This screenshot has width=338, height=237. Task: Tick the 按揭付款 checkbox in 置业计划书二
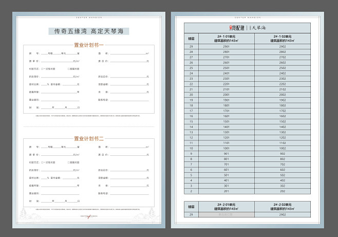click(69, 162)
